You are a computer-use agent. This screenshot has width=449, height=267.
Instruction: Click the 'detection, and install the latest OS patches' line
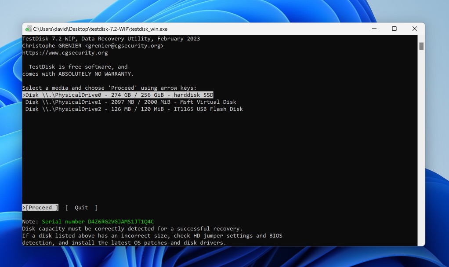[124, 243]
